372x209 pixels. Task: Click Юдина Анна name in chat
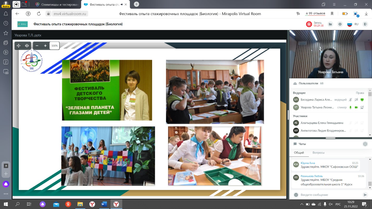(308, 163)
